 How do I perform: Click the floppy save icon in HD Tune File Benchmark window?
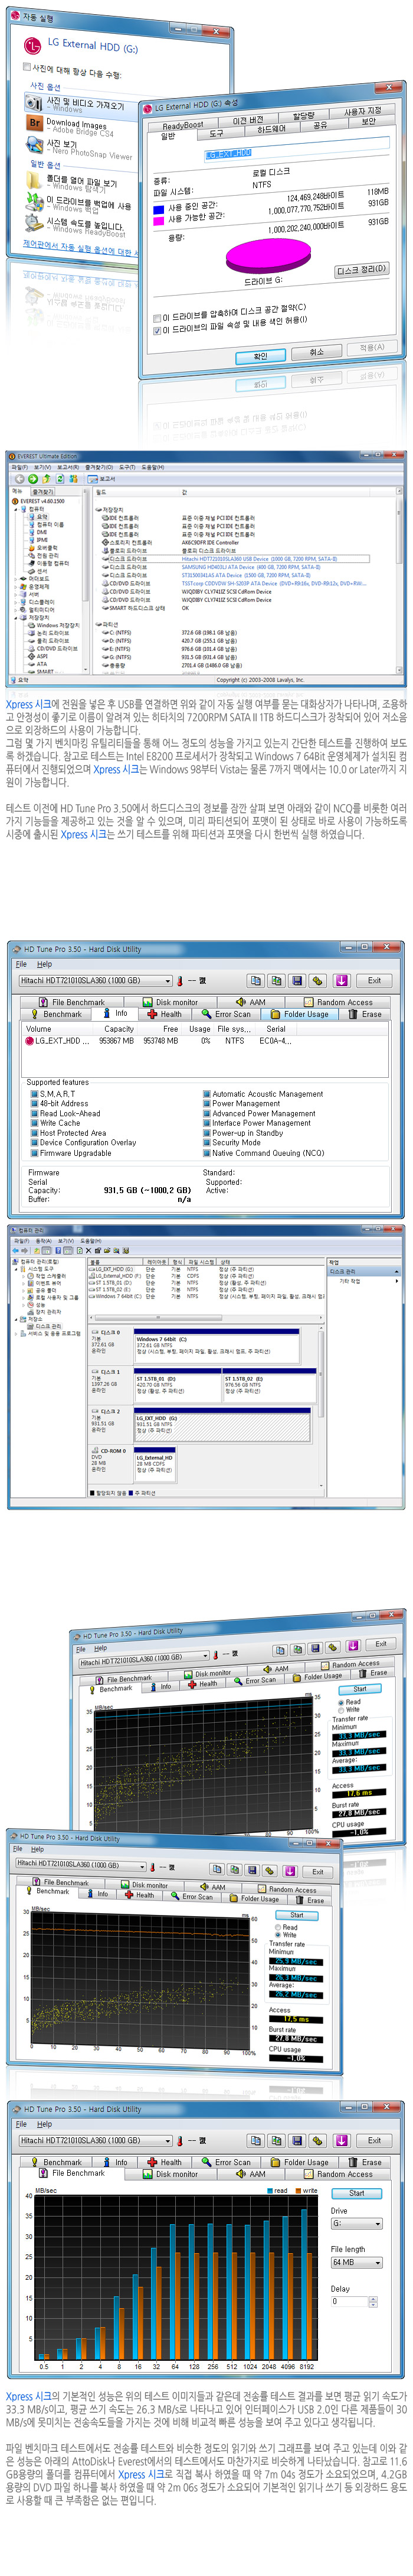(296, 2141)
